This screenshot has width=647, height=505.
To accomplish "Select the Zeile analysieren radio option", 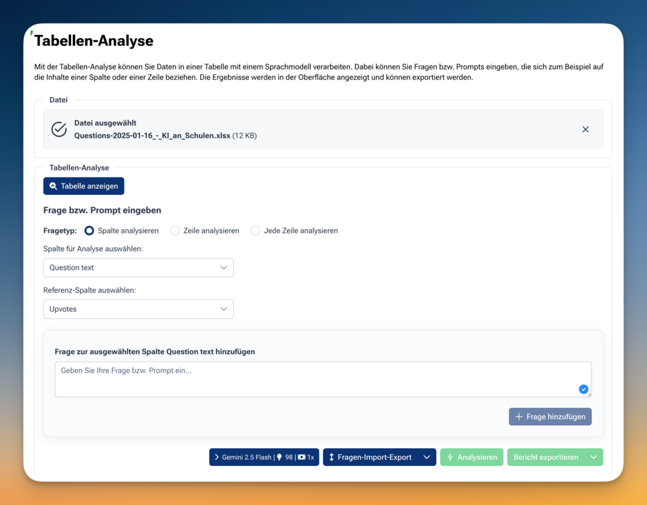I will [175, 230].
